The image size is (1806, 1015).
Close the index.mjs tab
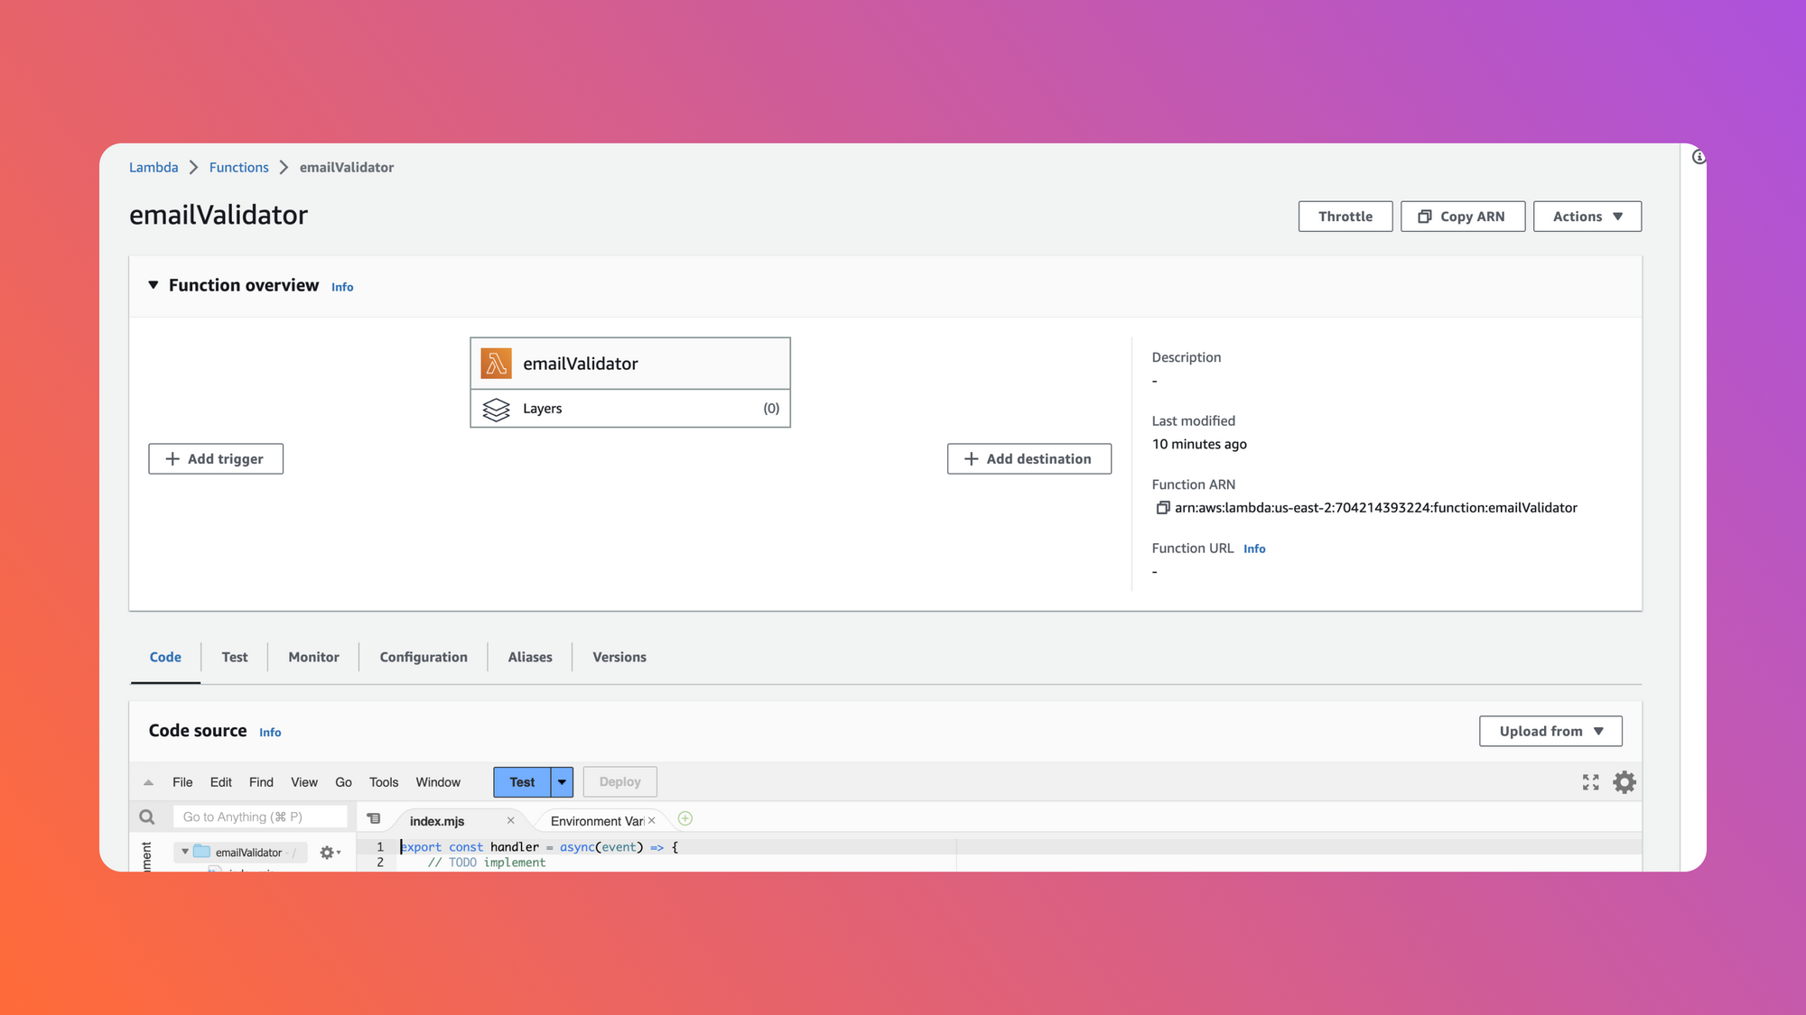(510, 821)
